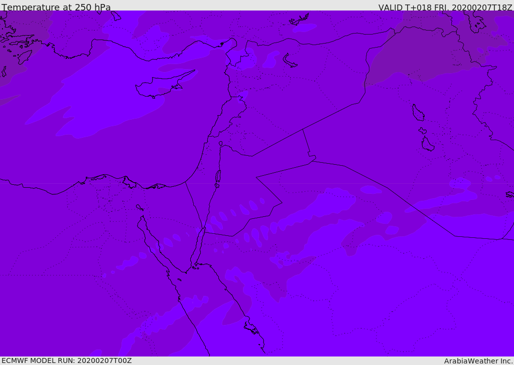Click the 'ECMWF MODEL RUN: 20200207T00Z' label
The width and height of the screenshot is (514, 365).
(67, 360)
